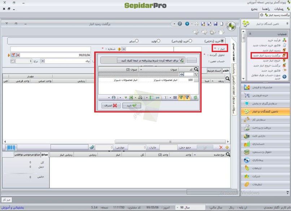Cancel the dialog with the انصراف button

point(111,105)
